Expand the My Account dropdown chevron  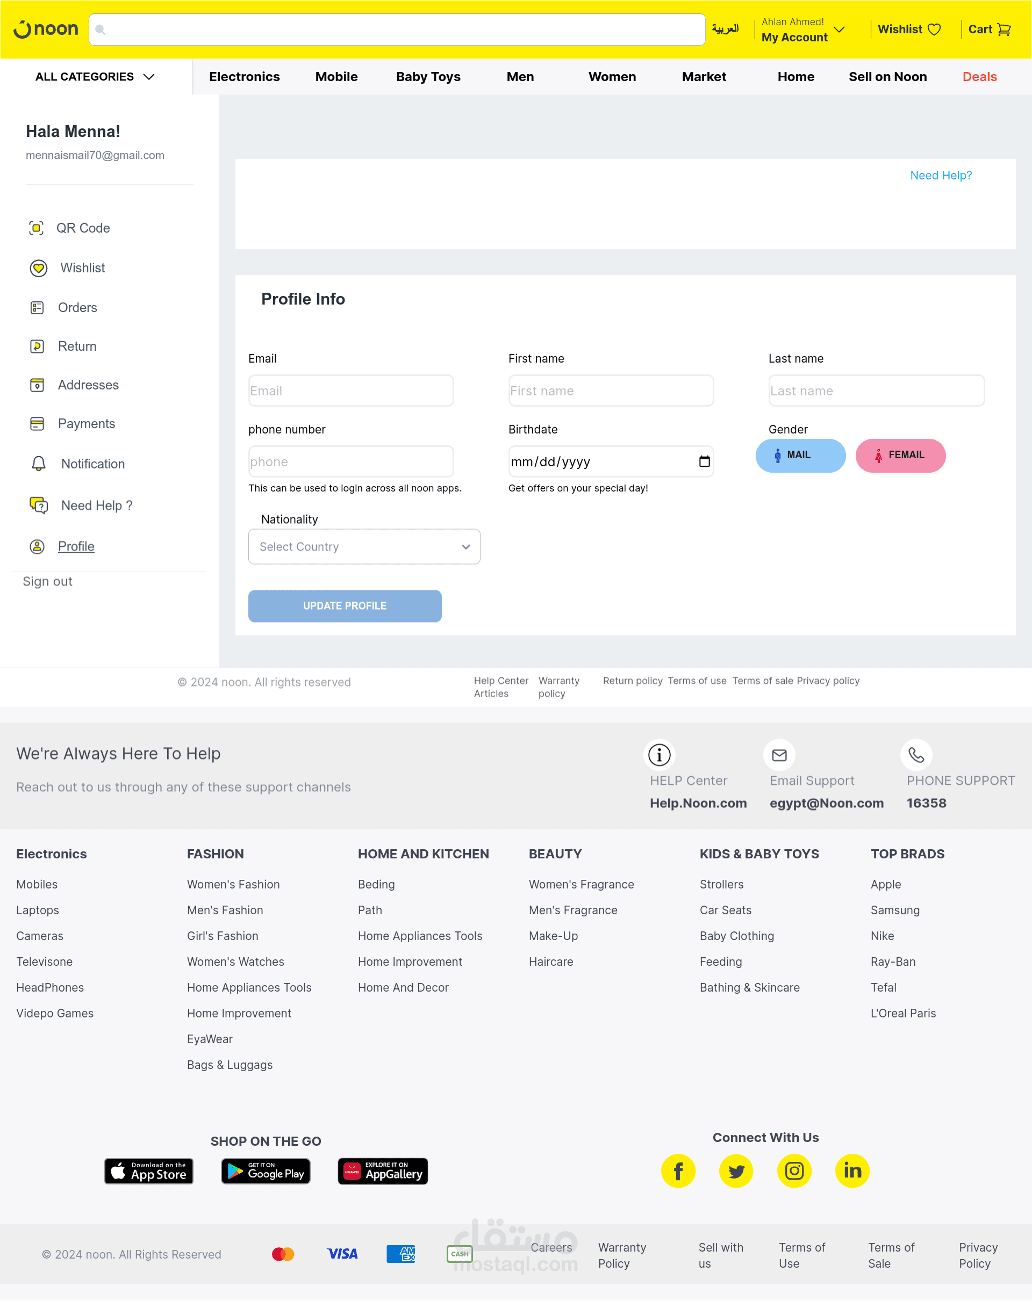tap(838, 30)
